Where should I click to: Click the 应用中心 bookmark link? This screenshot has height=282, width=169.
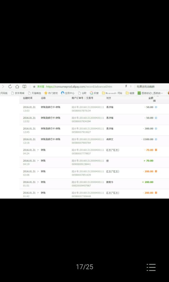click(x=68, y=93)
